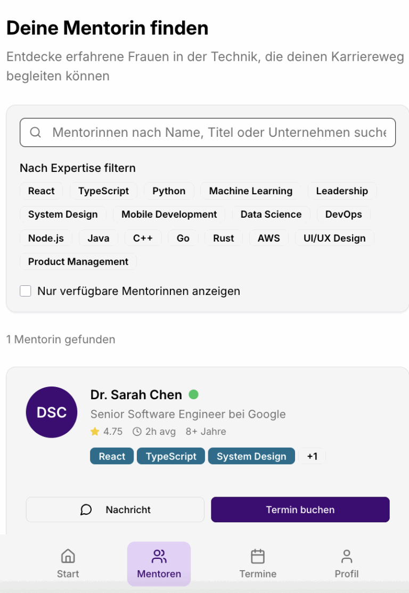409x593 pixels.
Task: Click the mentor search input field
Action: coord(208,132)
